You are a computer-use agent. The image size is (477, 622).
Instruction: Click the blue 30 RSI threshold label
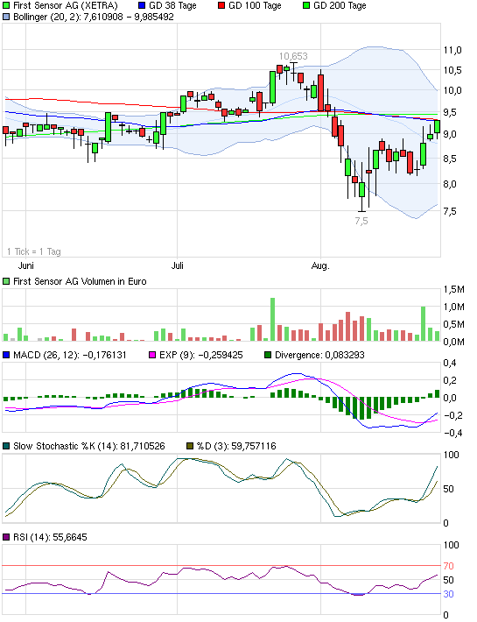coord(448,594)
